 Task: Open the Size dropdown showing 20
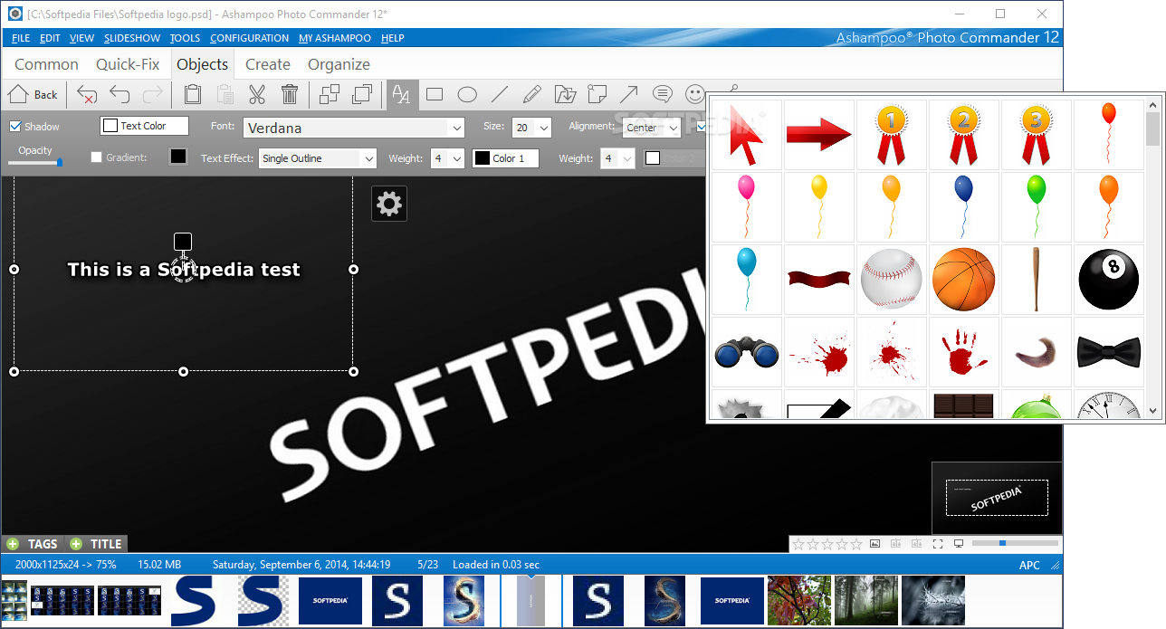(x=531, y=128)
